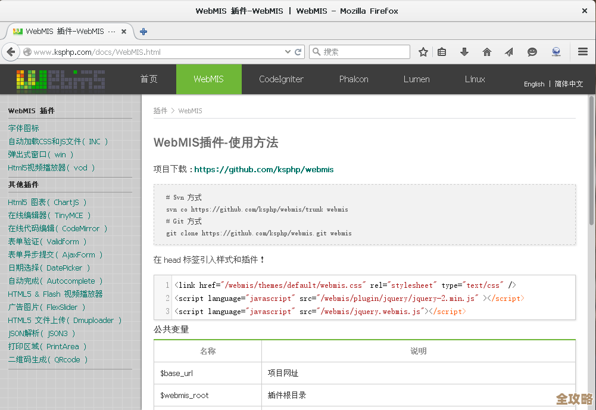The height and width of the screenshot is (410, 596).
Task: Open 在线编辑器 (TinyMCE) sidebar link
Action: [x=49, y=215]
